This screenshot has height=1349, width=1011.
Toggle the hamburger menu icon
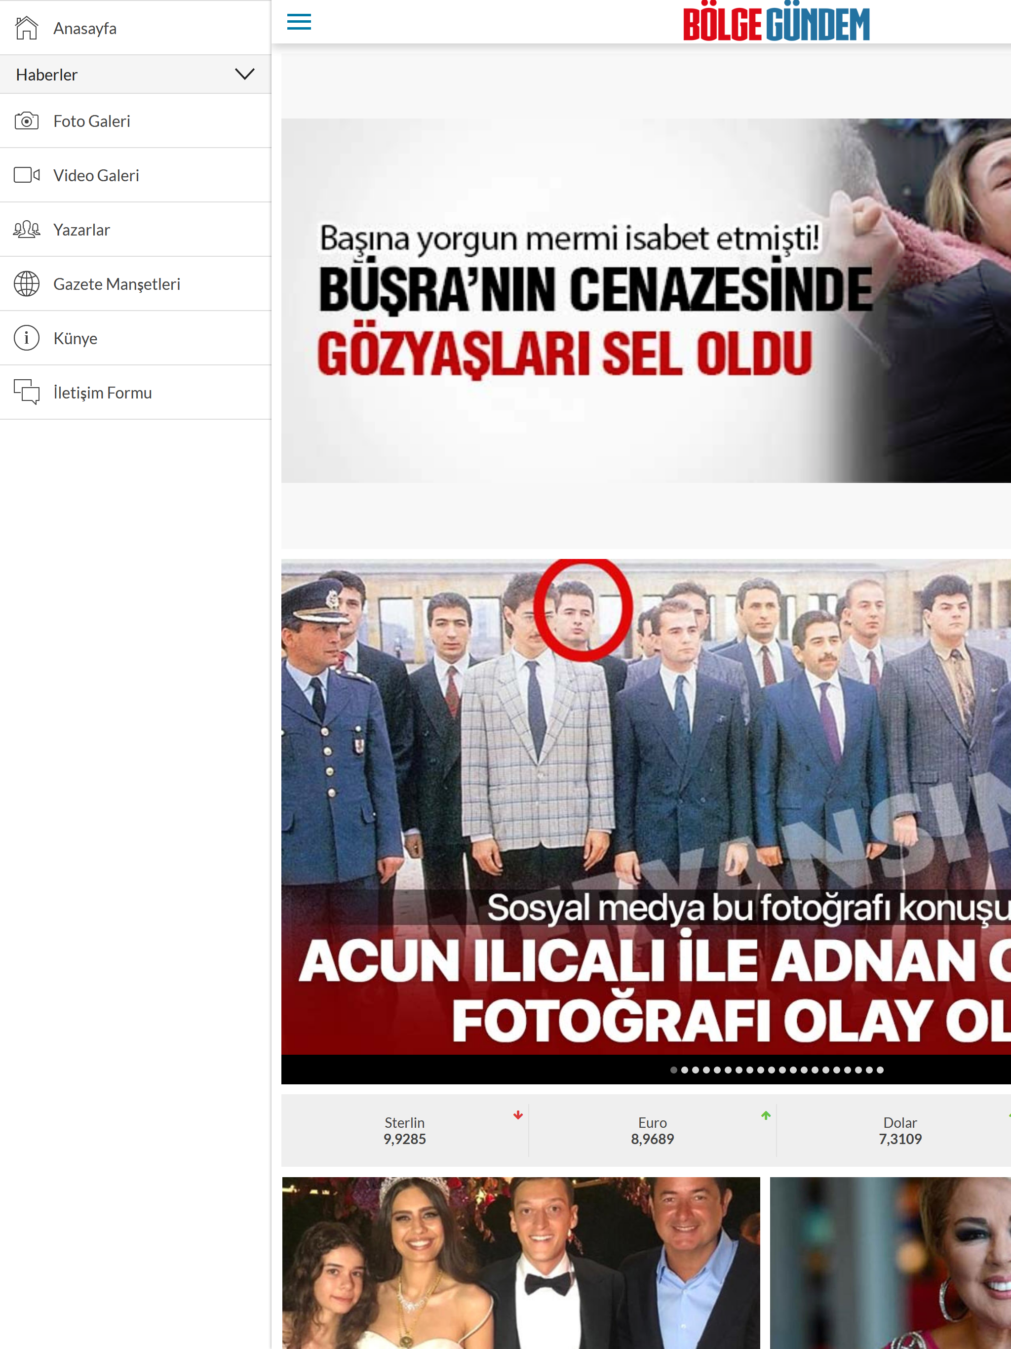click(299, 22)
